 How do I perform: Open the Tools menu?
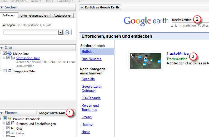[x=49, y=1]
